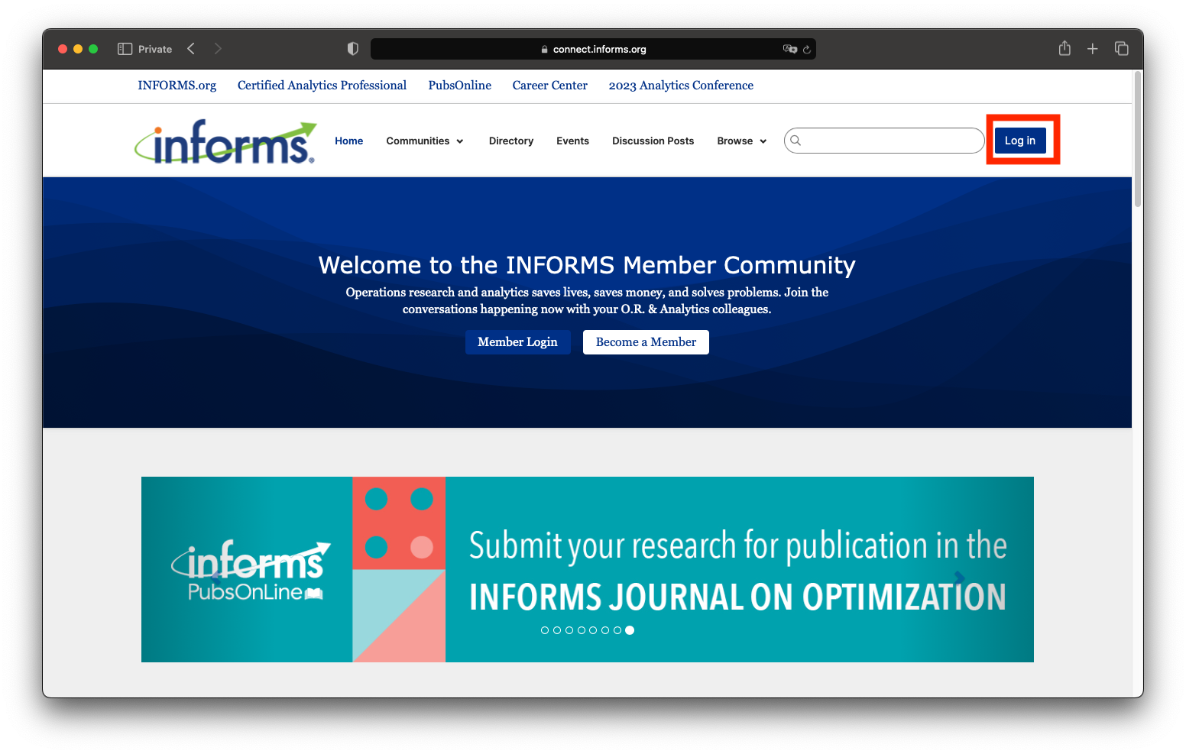Open the INFORMS.org link
1186x754 pixels.
[177, 86]
